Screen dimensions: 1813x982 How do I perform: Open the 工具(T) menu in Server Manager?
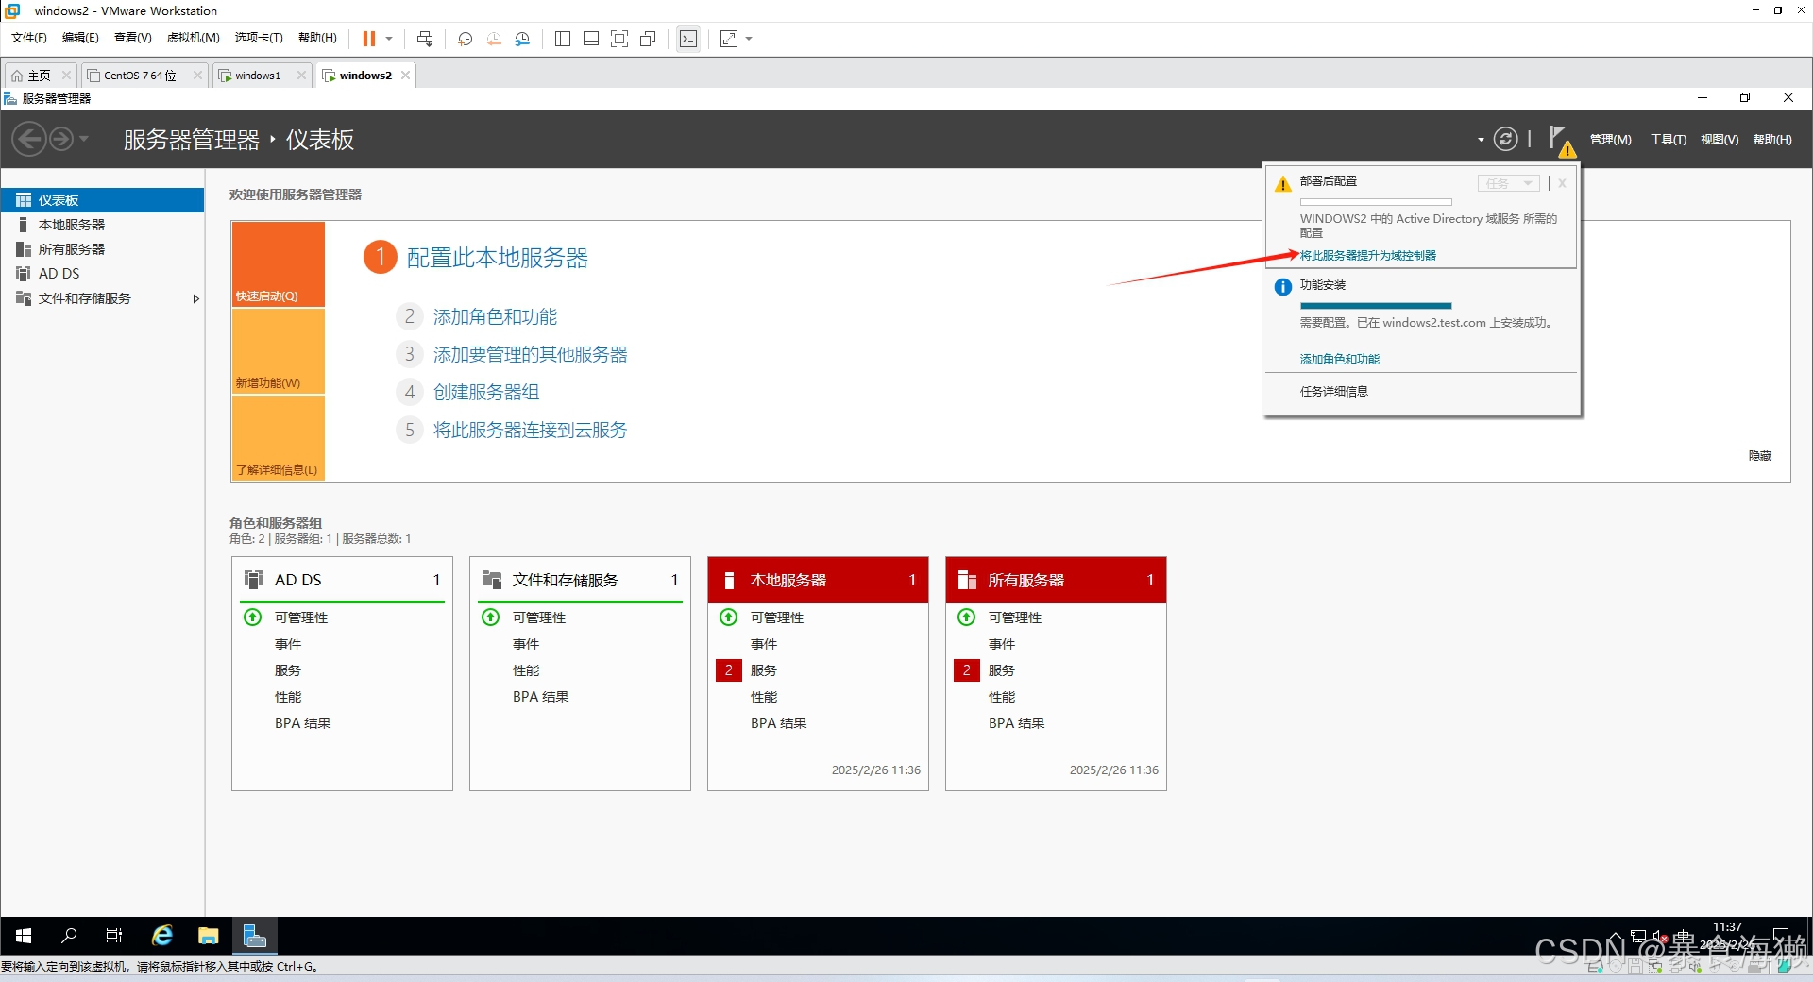click(x=1668, y=140)
